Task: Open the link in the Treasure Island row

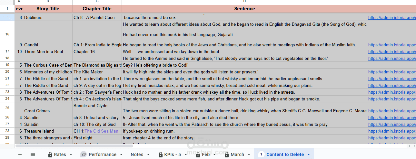Action: point(392,131)
